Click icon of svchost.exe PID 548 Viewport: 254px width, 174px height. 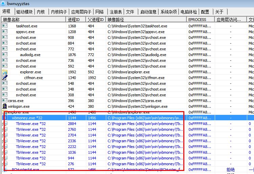tap(5, 83)
